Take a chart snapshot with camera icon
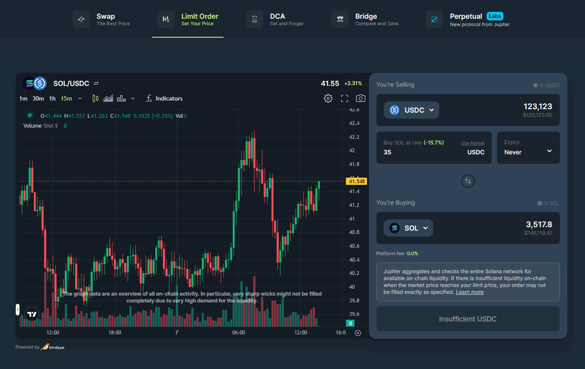The width and height of the screenshot is (585, 369). [x=360, y=98]
